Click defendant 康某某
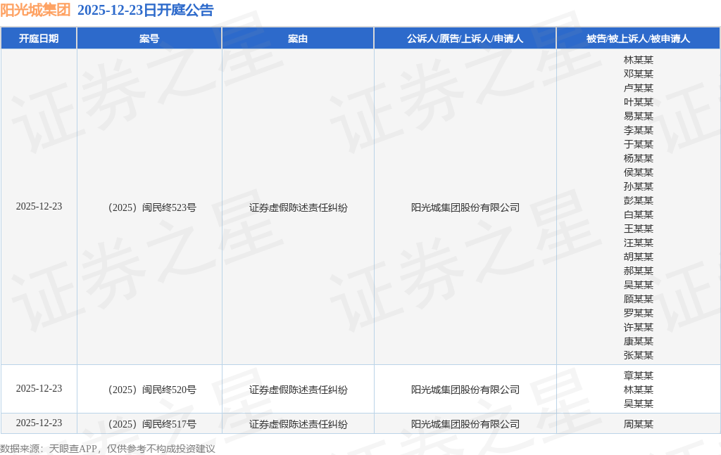Image resolution: width=721 pixels, height=455 pixels. tap(638, 341)
